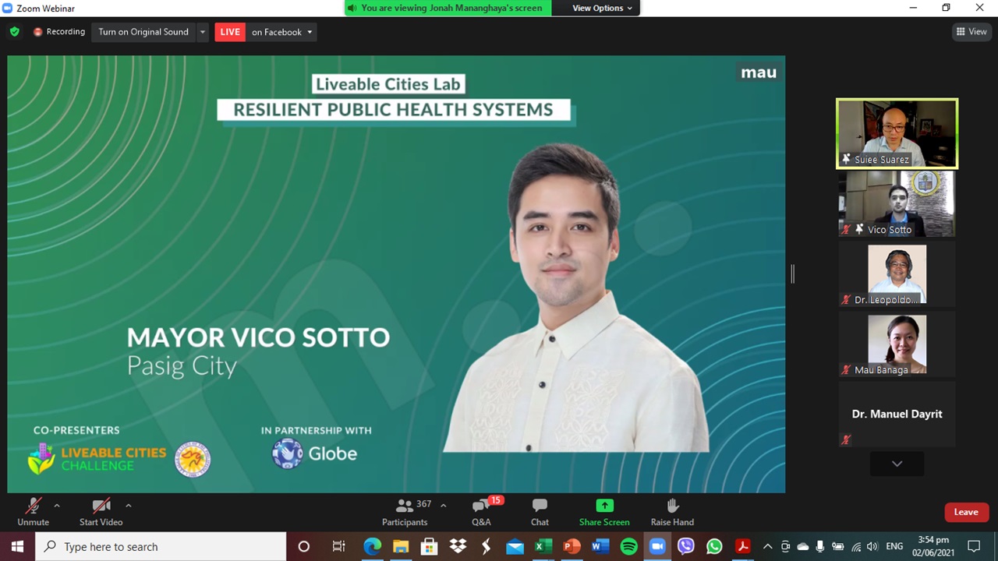The image size is (998, 561).
Task: Click the lightning-bolt app icon in taskbar
Action: pyautogui.click(x=487, y=546)
